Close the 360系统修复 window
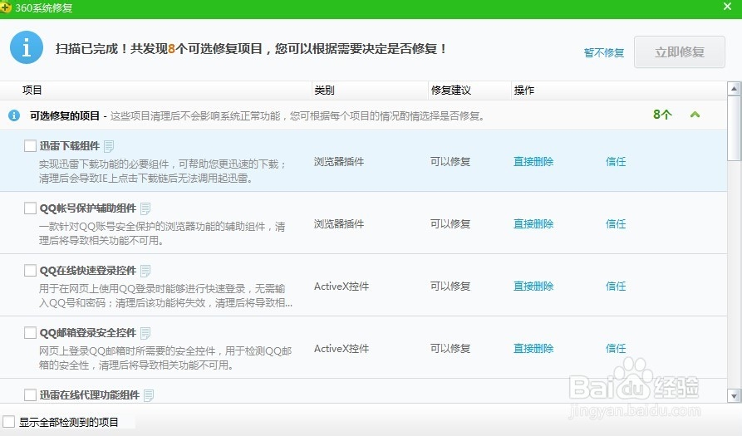The height and width of the screenshot is (436, 742). [x=727, y=7]
